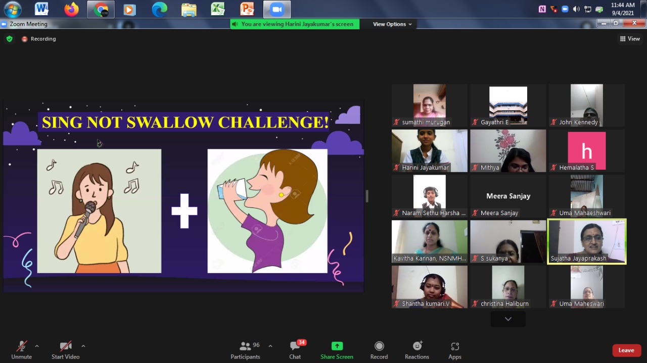This screenshot has height=363, width=647.
Task: Open the Reactions menu
Action: coord(417,350)
